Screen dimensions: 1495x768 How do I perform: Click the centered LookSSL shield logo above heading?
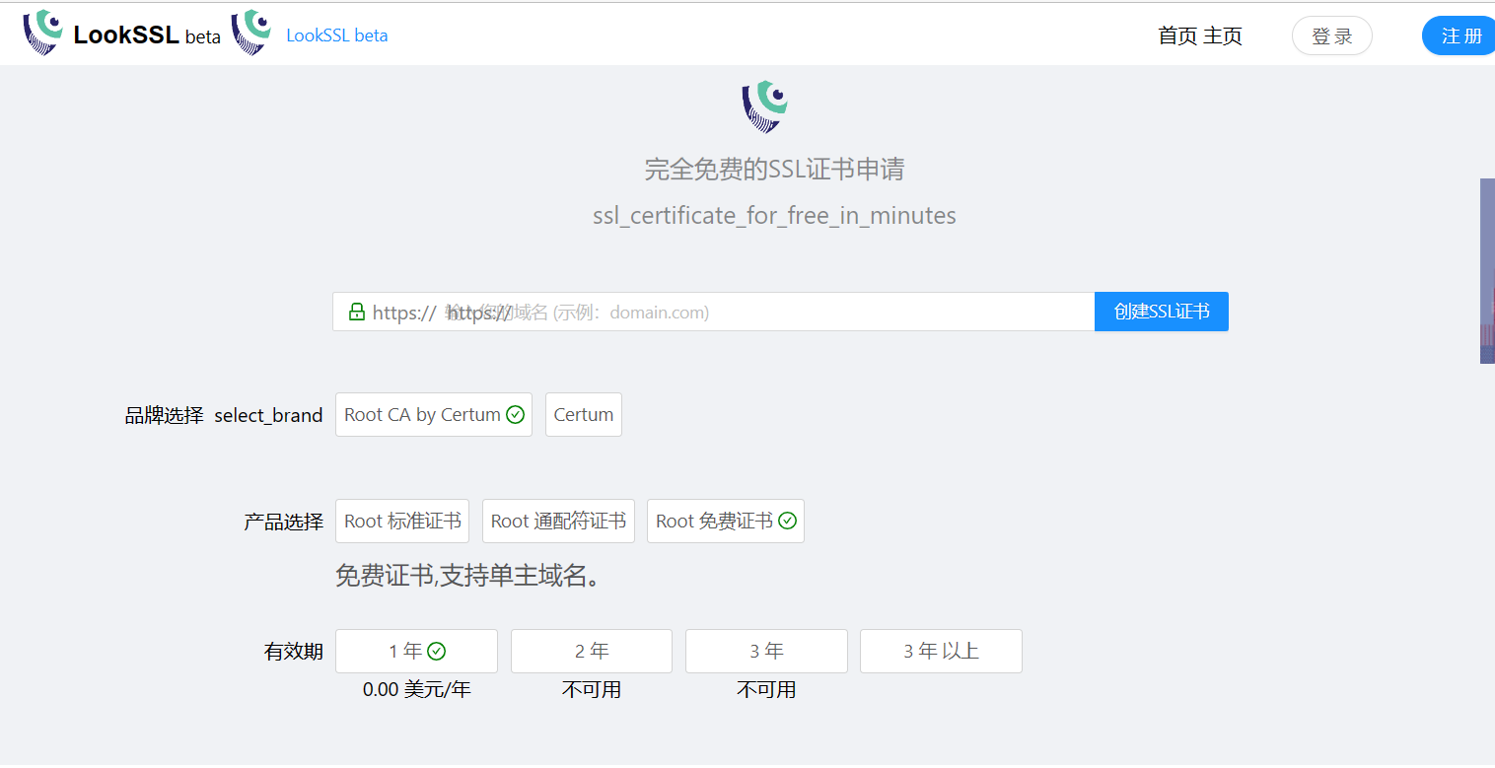(765, 106)
